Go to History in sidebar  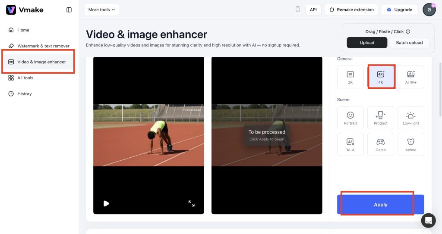[x=24, y=94]
